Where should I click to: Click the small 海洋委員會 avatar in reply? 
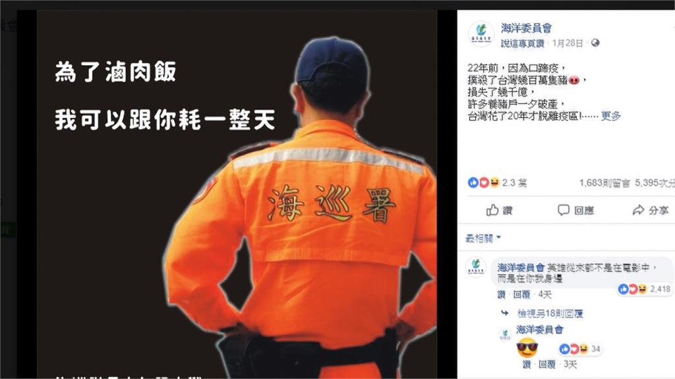(x=505, y=334)
